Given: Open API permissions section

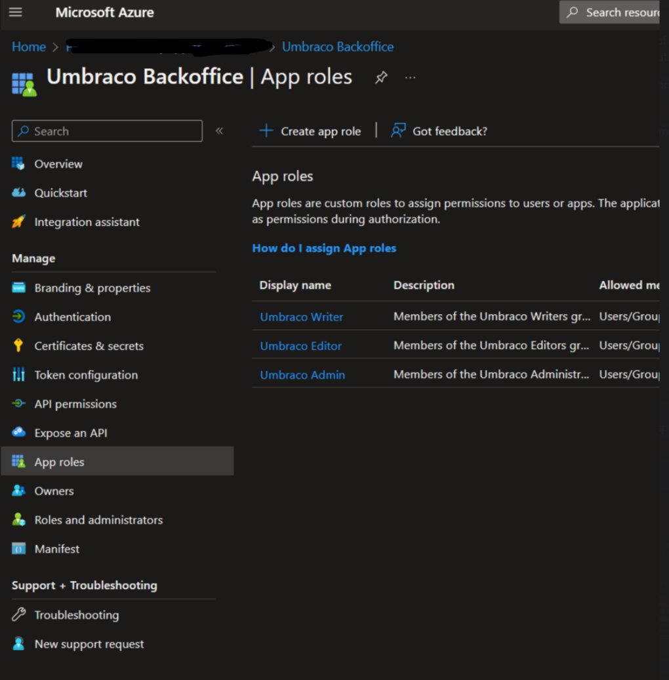Looking at the screenshot, I should pyautogui.click(x=75, y=404).
